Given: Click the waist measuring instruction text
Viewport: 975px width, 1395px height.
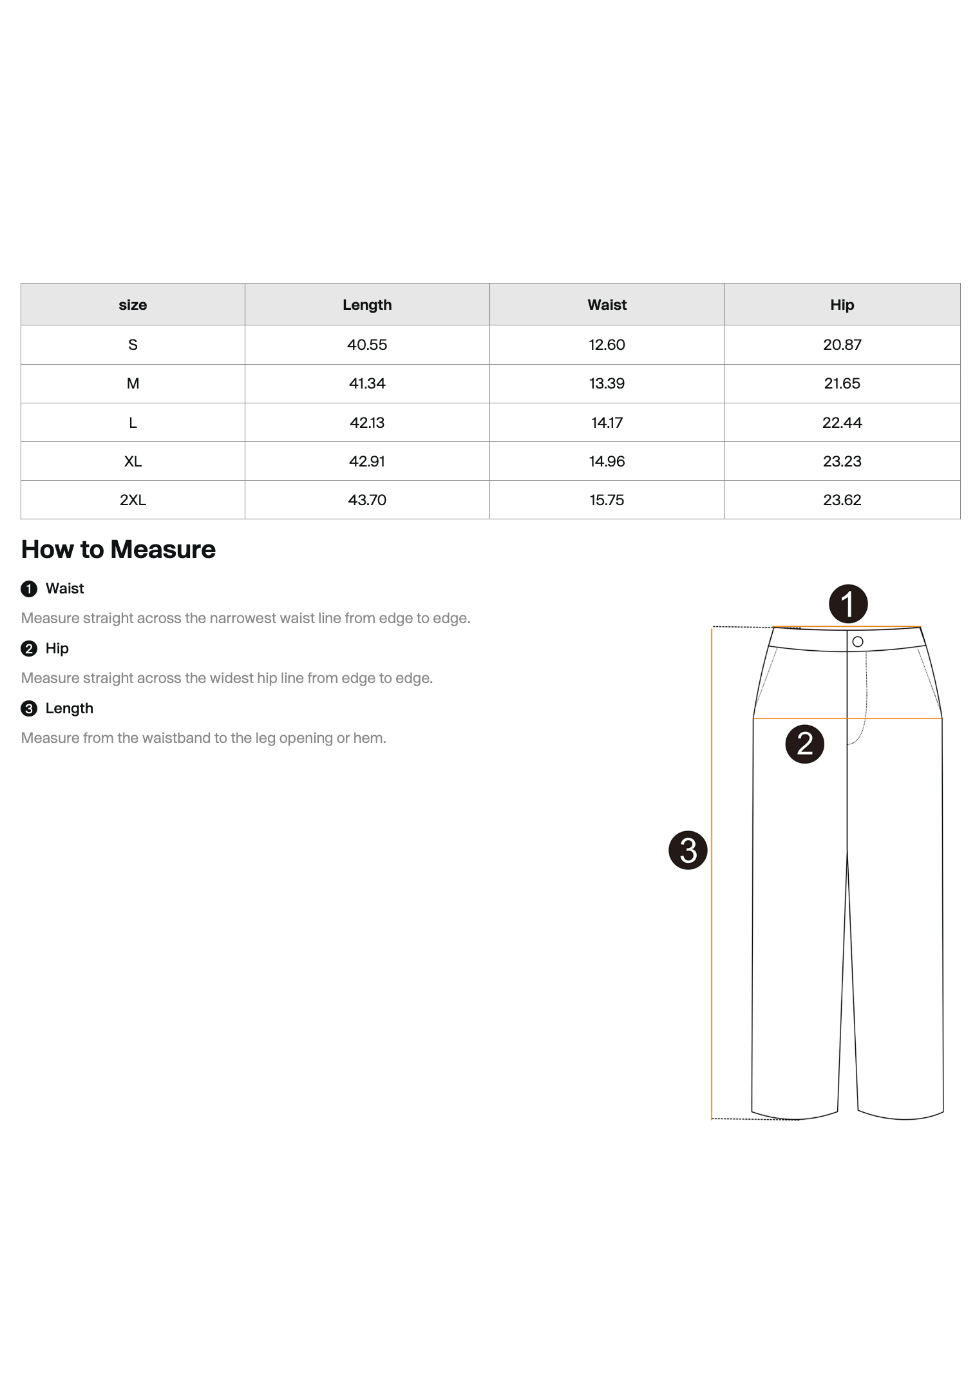Looking at the screenshot, I should pyautogui.click(x=245, y=619).
